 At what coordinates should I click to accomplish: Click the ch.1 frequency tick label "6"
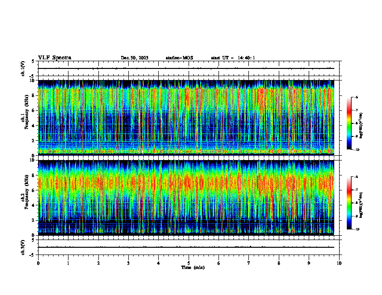point(33,111)
